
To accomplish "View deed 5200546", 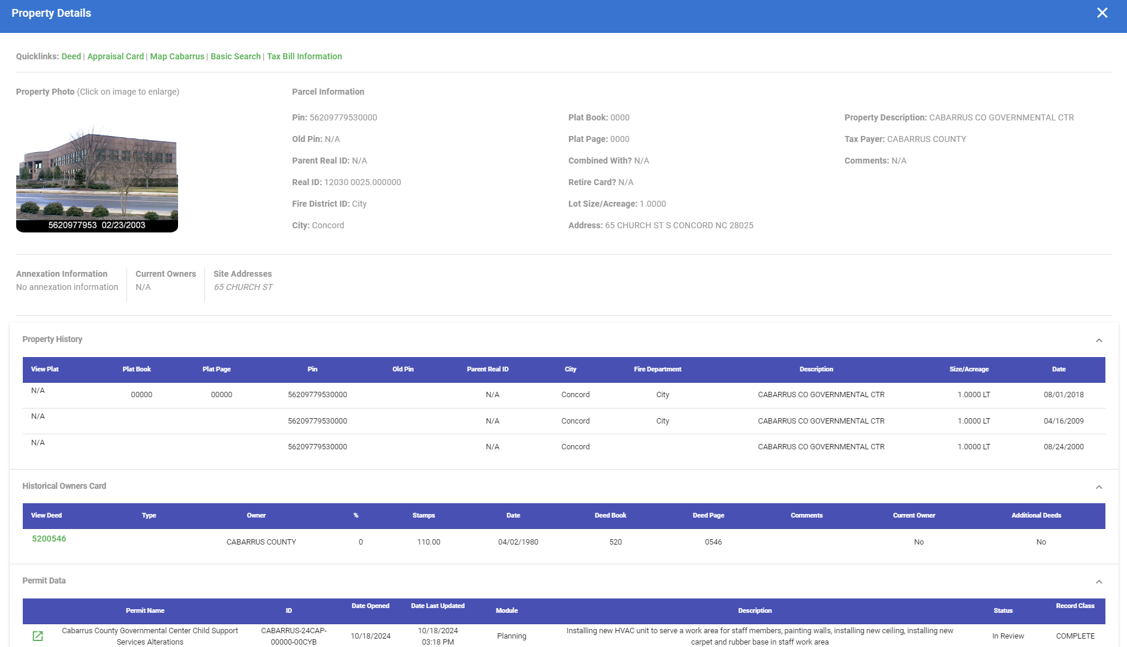I will tap(49, 539).
